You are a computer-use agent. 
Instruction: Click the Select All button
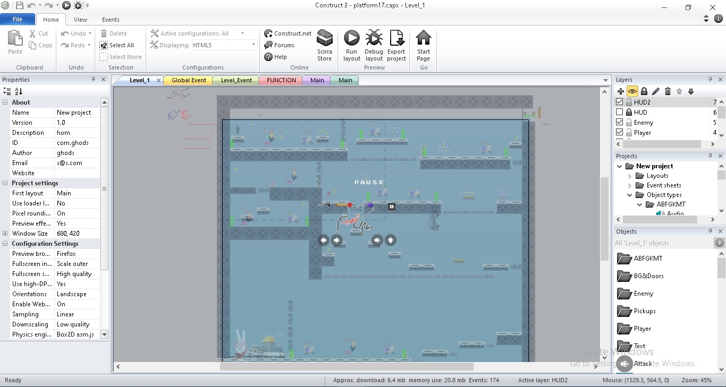click(x=117, y=45)
